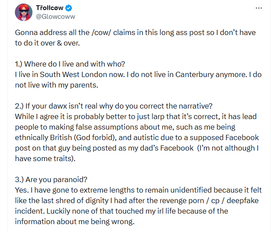
Task: Click the line about dad's Facebook post
Action: point(136,148)
